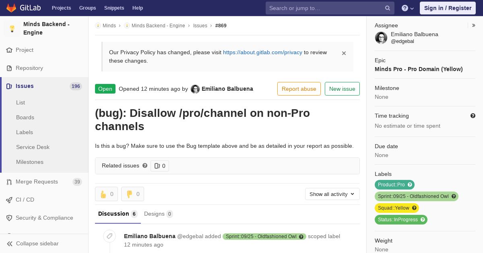Click the Report abuse button
Screen dimensions: 483x253
[299, 89]
